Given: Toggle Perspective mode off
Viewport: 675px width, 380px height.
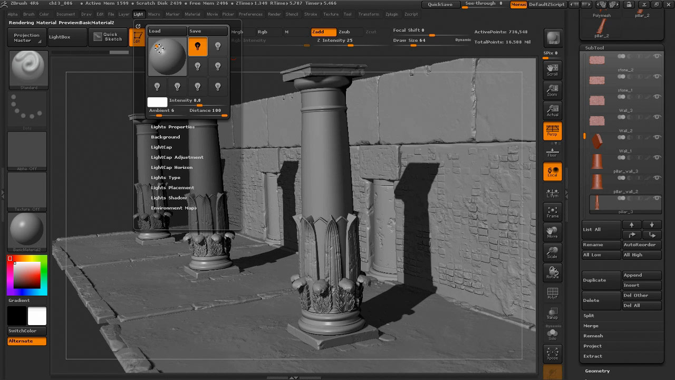Looking at the screenshot, I should (552, 131).
